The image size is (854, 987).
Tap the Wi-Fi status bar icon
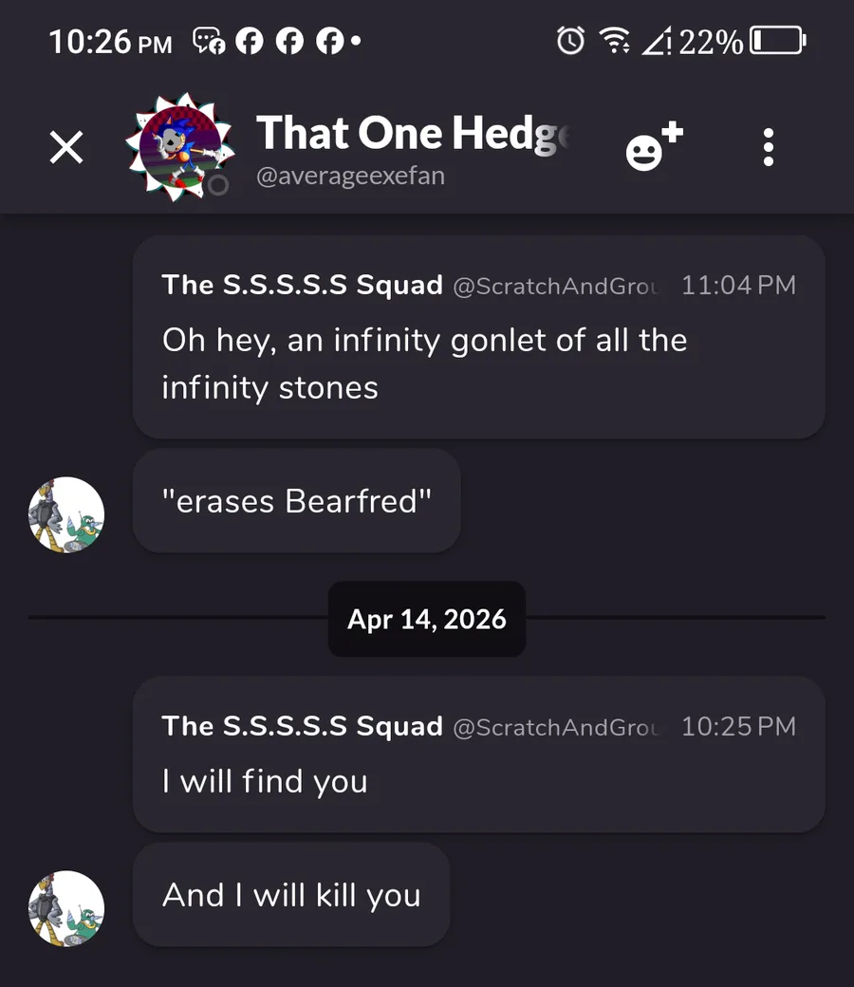tap(615, 40)
